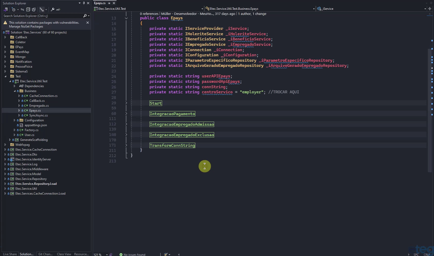Screen dimensions: 434x256
Task: Expand the Webfopag folder in the tree
Action: [x=5, y=145]
